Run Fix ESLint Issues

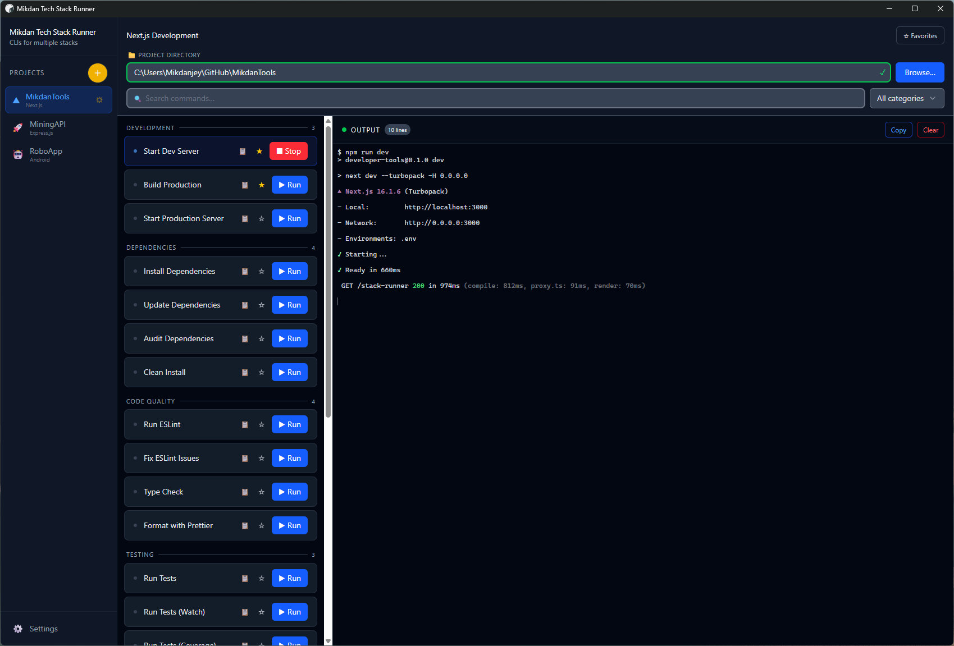(290, 458)
